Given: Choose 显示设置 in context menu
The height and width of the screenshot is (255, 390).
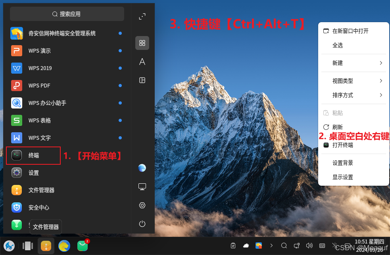Looking at the screenshot, I should (x=353, y=177).
